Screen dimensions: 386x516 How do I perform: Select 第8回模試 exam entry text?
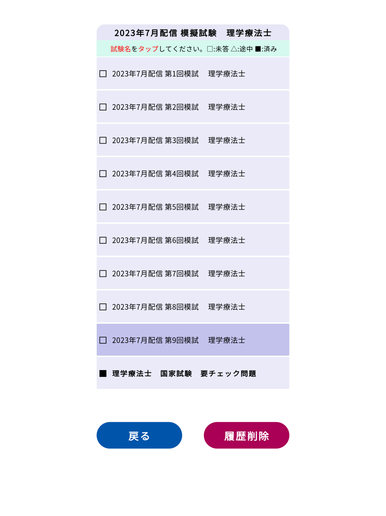(x=179, y=307)
